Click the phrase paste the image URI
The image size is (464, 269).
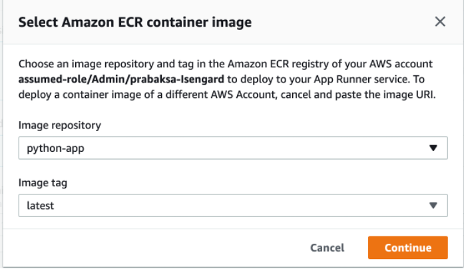click(x=385, y=95)
